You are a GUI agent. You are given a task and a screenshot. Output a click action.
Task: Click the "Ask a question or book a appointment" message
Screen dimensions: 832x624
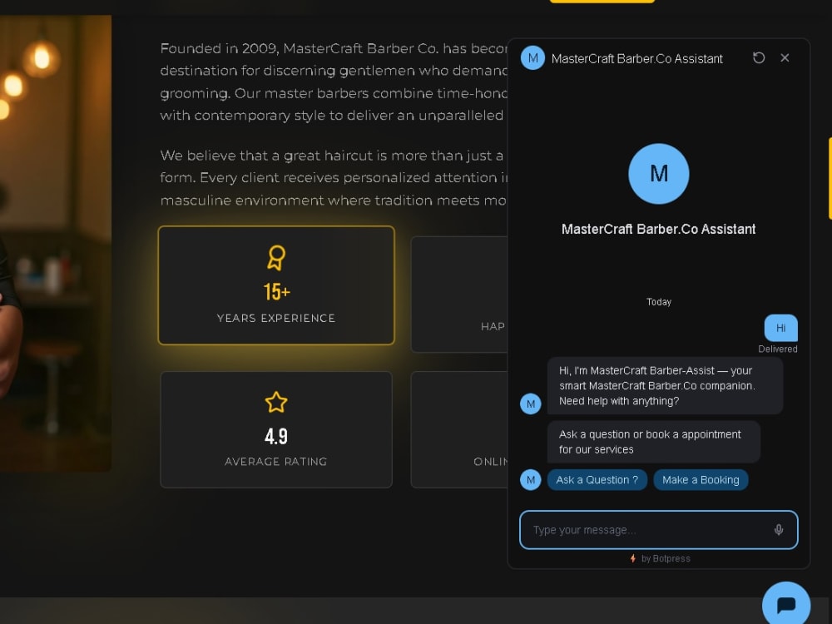coord(654,442)
